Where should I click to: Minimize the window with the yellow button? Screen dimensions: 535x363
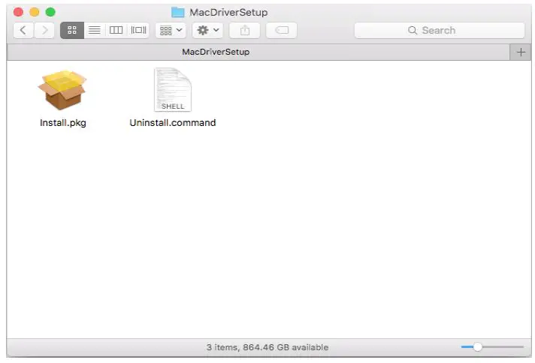pyautogui.click(x=35, y=12)
